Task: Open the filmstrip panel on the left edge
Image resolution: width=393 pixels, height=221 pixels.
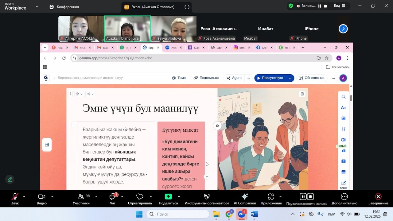Action: (47, 145)
